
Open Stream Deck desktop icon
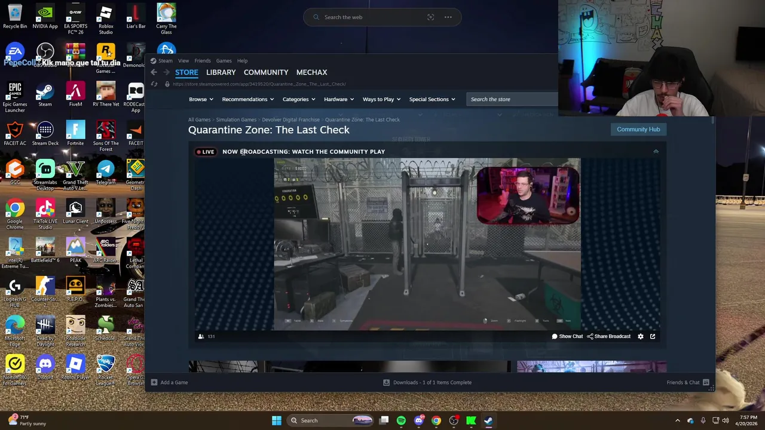point(45,134)
